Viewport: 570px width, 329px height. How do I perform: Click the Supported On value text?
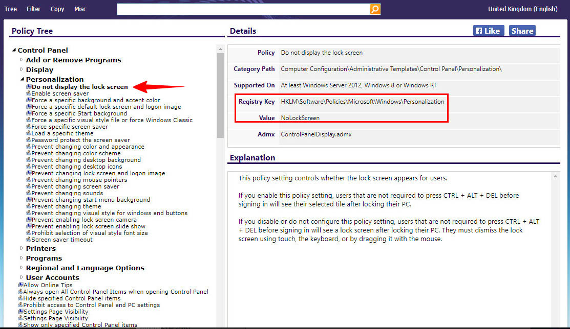click(358, 85)
